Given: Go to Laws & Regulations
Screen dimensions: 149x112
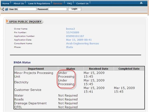Looking at the screenshot, I should (x=39, y=3).
